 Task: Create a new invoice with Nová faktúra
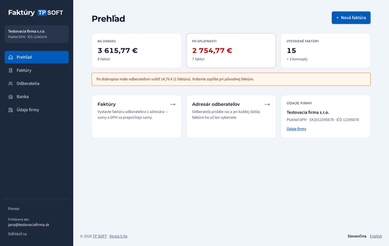tap(351, 18)
